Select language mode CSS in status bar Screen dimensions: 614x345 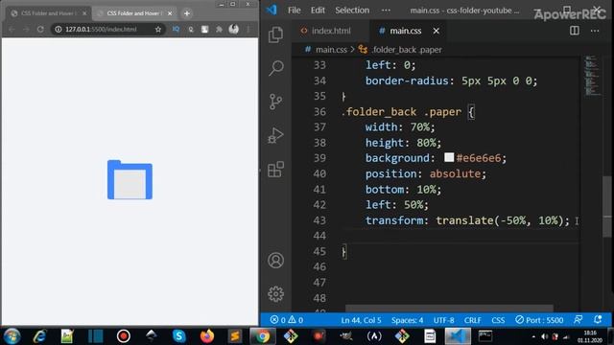click(x=498, y=320)
